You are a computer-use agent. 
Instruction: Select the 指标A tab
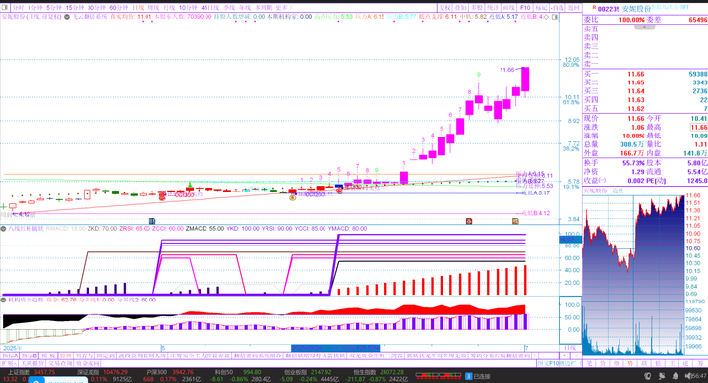tap(10, 356)
